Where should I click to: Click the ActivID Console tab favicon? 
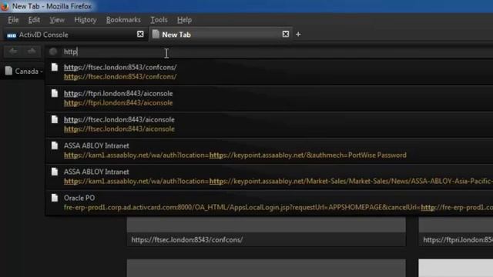click(12, 35)
